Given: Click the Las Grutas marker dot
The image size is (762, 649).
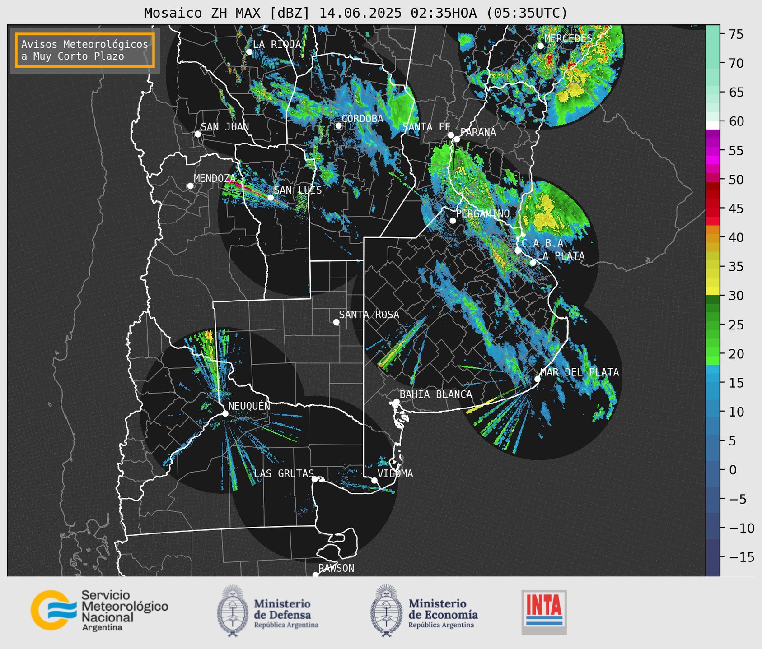Looking at the screenshot, I should click(315, 479).
